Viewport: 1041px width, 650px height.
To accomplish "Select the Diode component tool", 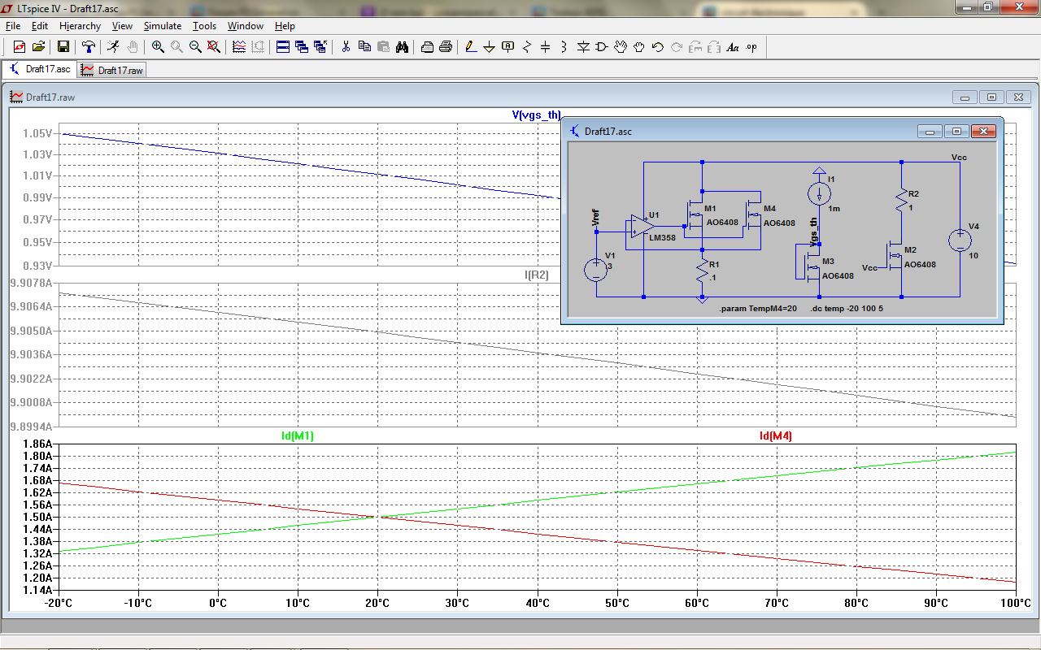I will pyautogui.click(x=582, y=47).
